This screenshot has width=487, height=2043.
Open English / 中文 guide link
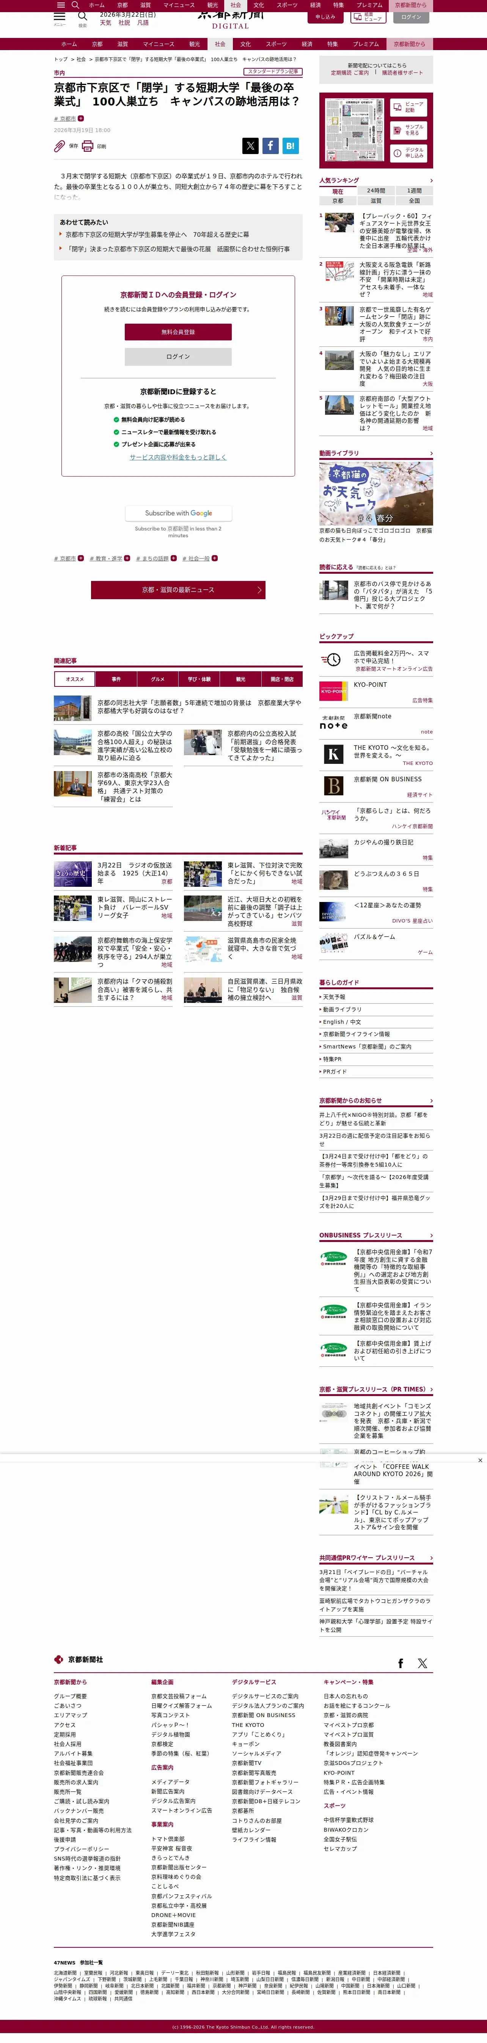coord(342,1022)
